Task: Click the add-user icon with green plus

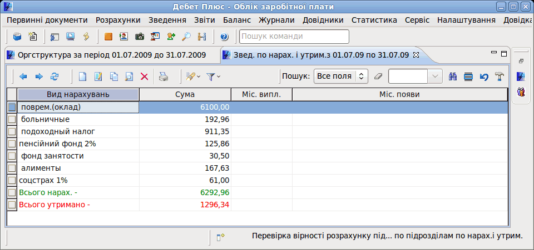Action: coord(171,37)
